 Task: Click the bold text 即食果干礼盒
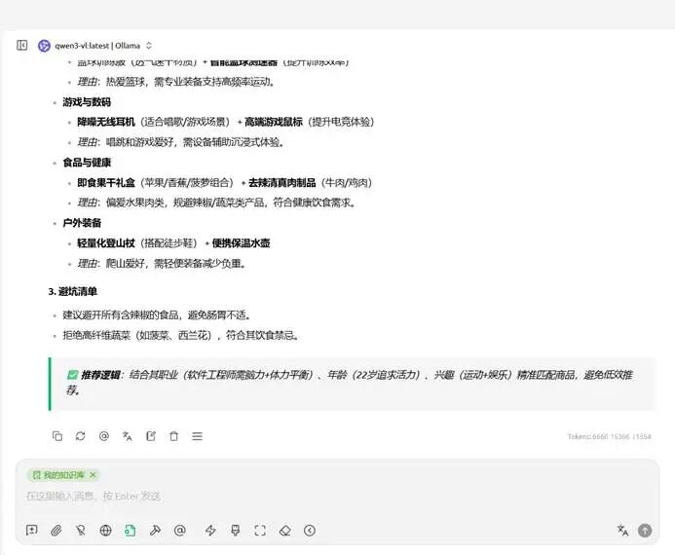(x=106, y=182)
